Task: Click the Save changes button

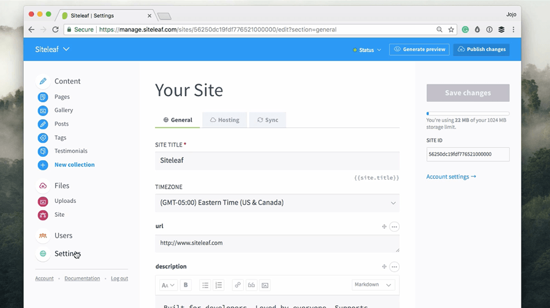Action: coord(468,93)
